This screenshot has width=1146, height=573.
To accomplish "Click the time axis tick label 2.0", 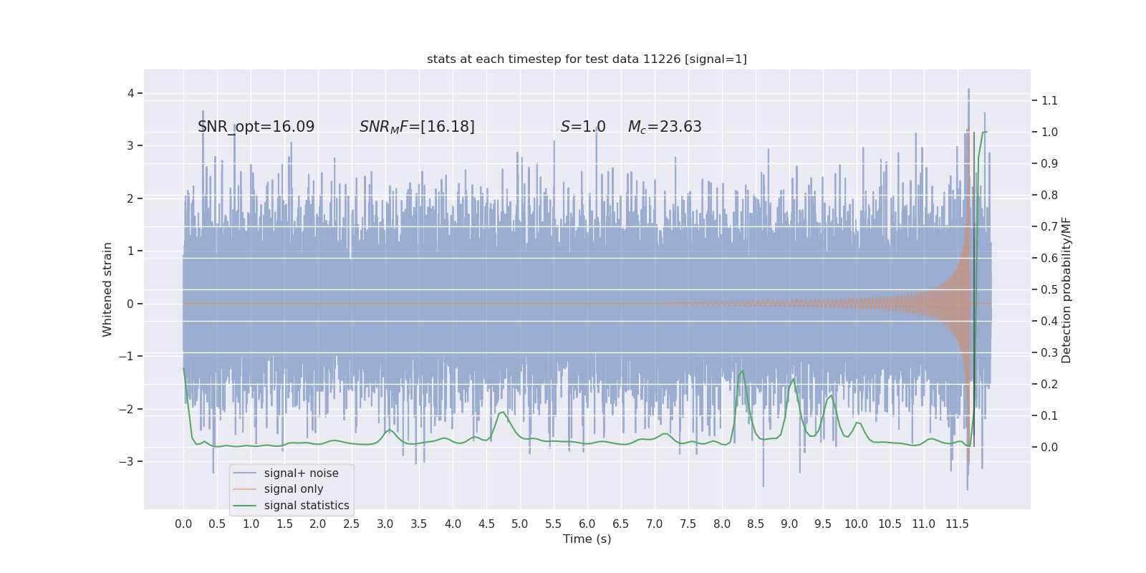I will [318, 524].
